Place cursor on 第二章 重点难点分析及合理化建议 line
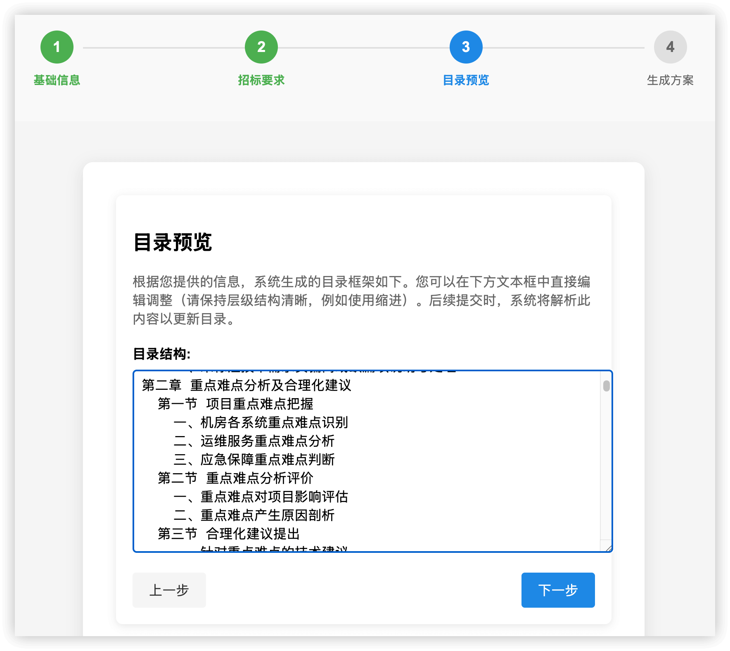Viewport: 730px width, 651px height. (x=246, y=385)
